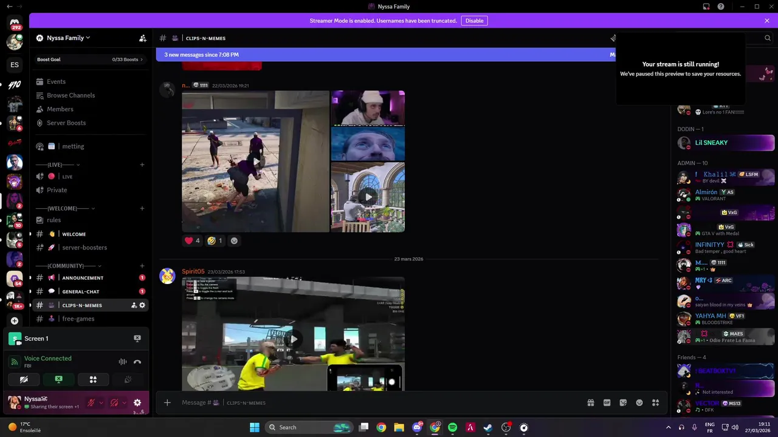This screenshot has width=778, height=437.
Task: Open the Private voice channel
Action: point(90,190)
